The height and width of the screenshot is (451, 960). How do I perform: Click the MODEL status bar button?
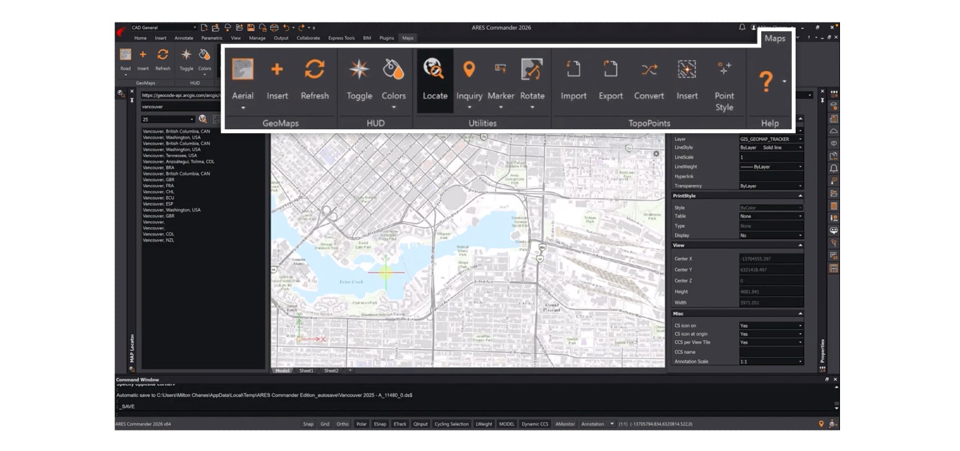(x=507, y=424)
